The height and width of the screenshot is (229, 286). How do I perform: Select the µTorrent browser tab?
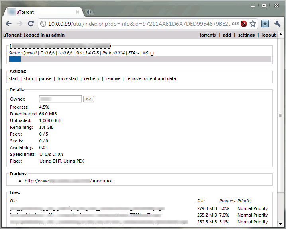pos(44,12)
